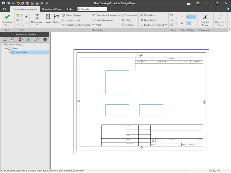
Task: Open the blue help question mark
Action: pos(228,9)
